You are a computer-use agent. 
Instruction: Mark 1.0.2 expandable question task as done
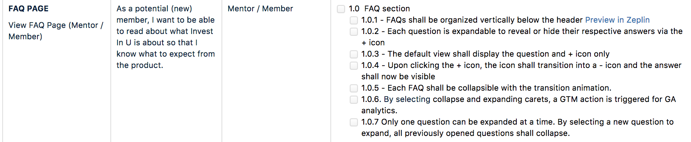354,32
